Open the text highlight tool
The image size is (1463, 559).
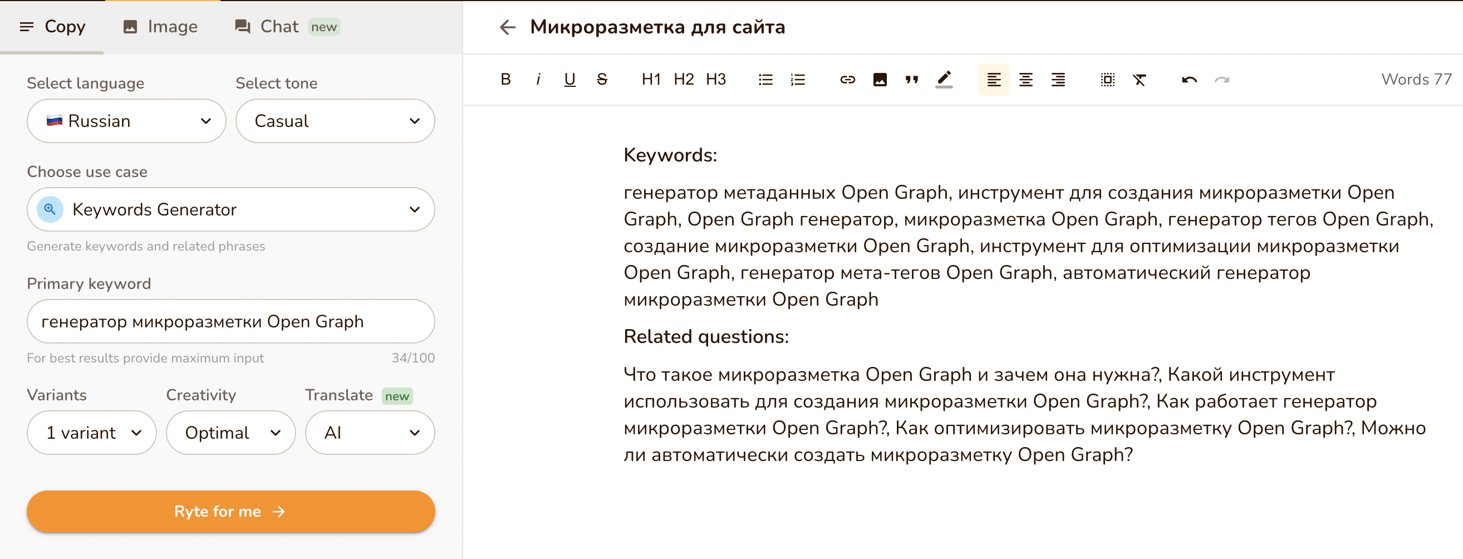coord(944,80)
